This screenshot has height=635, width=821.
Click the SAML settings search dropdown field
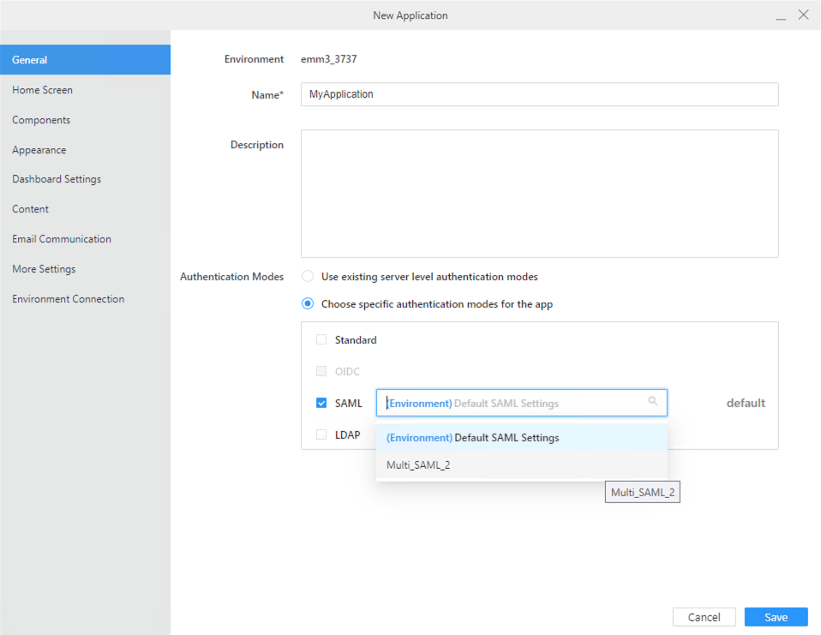coord(522,403)
